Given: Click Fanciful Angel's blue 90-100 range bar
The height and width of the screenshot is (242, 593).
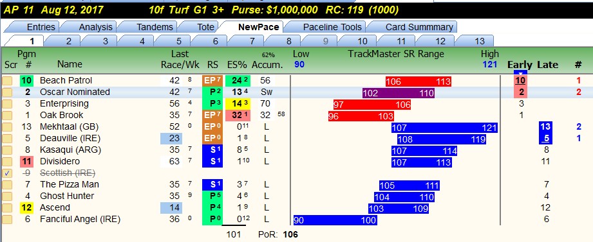Looking at the screenshot, I should [335, 220].
